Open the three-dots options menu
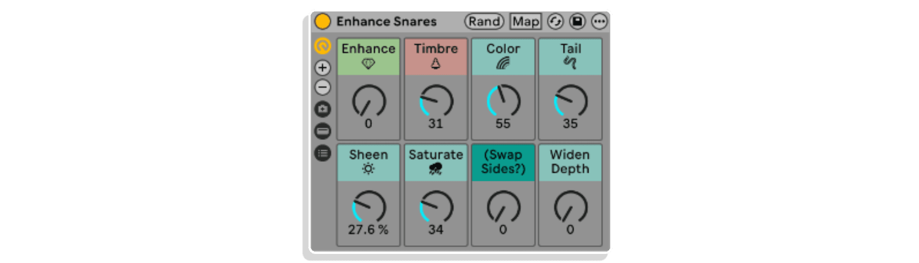The height and width of the screenshot is (263, 919). (599, 21)
